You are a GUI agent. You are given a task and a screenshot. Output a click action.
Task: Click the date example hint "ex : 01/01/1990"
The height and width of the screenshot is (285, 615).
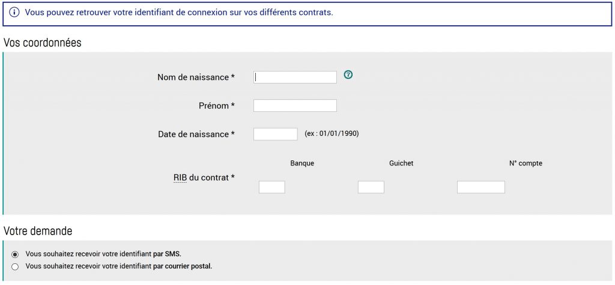(x=332, y=133)
